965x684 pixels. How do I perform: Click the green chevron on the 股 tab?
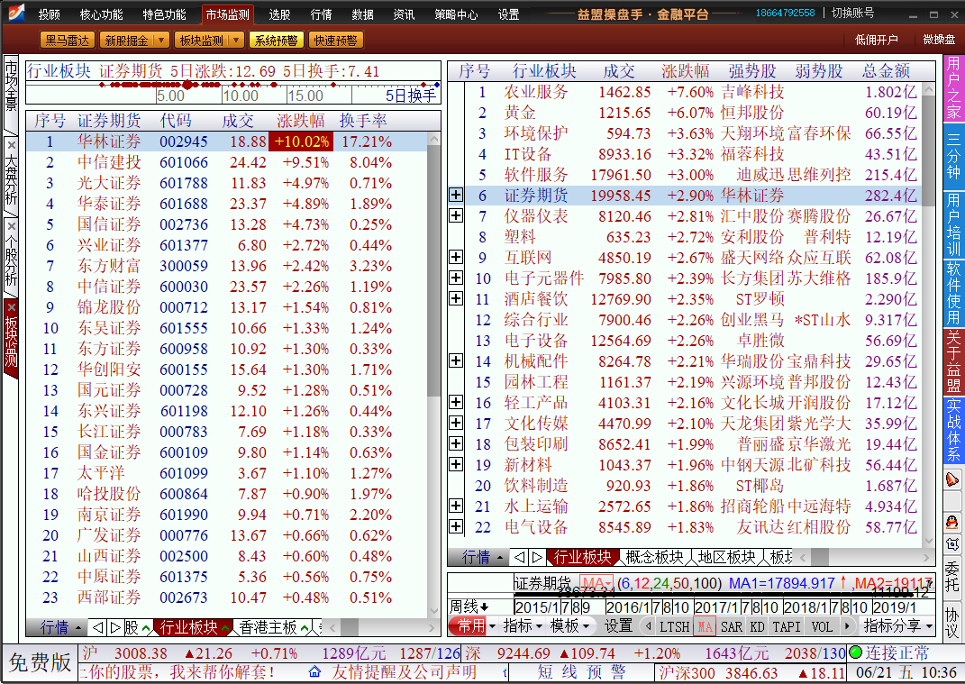146,628
